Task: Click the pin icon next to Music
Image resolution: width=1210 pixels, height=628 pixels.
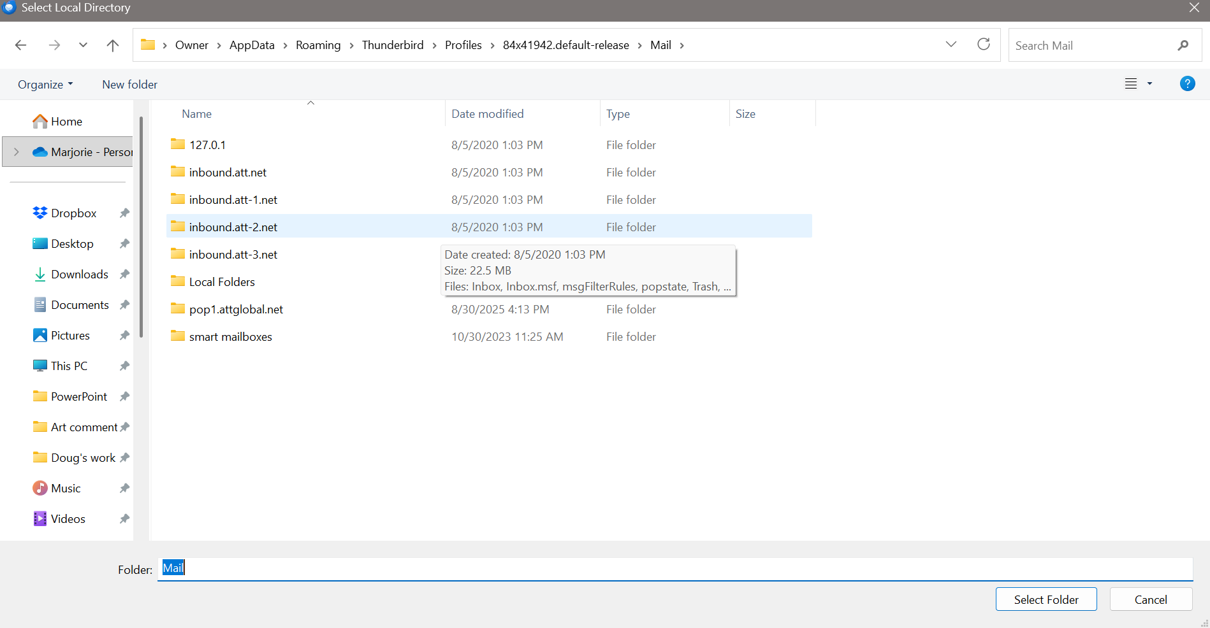Action: [124, 489]
